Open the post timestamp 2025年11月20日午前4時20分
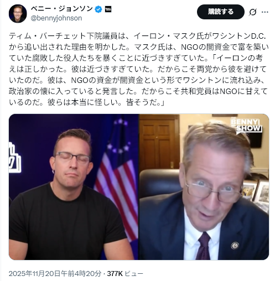This screenshot has width=275, height=281. tap(55, 273)
